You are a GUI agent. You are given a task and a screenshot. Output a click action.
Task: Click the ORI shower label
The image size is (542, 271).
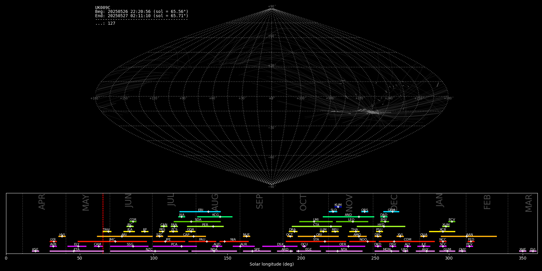click(319, 235)
